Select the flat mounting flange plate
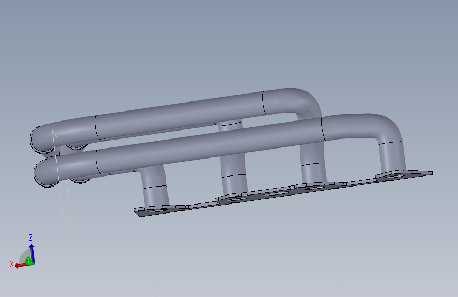The height and width of the screenshot is (297, 458). coord(283,193)
